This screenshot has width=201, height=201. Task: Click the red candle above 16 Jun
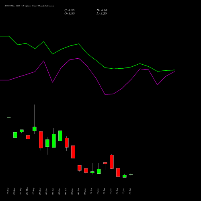118,172
